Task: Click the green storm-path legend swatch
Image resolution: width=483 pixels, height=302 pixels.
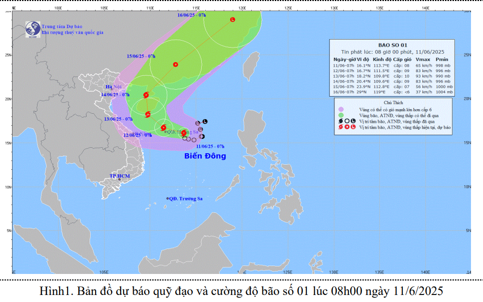Action: 341,115
